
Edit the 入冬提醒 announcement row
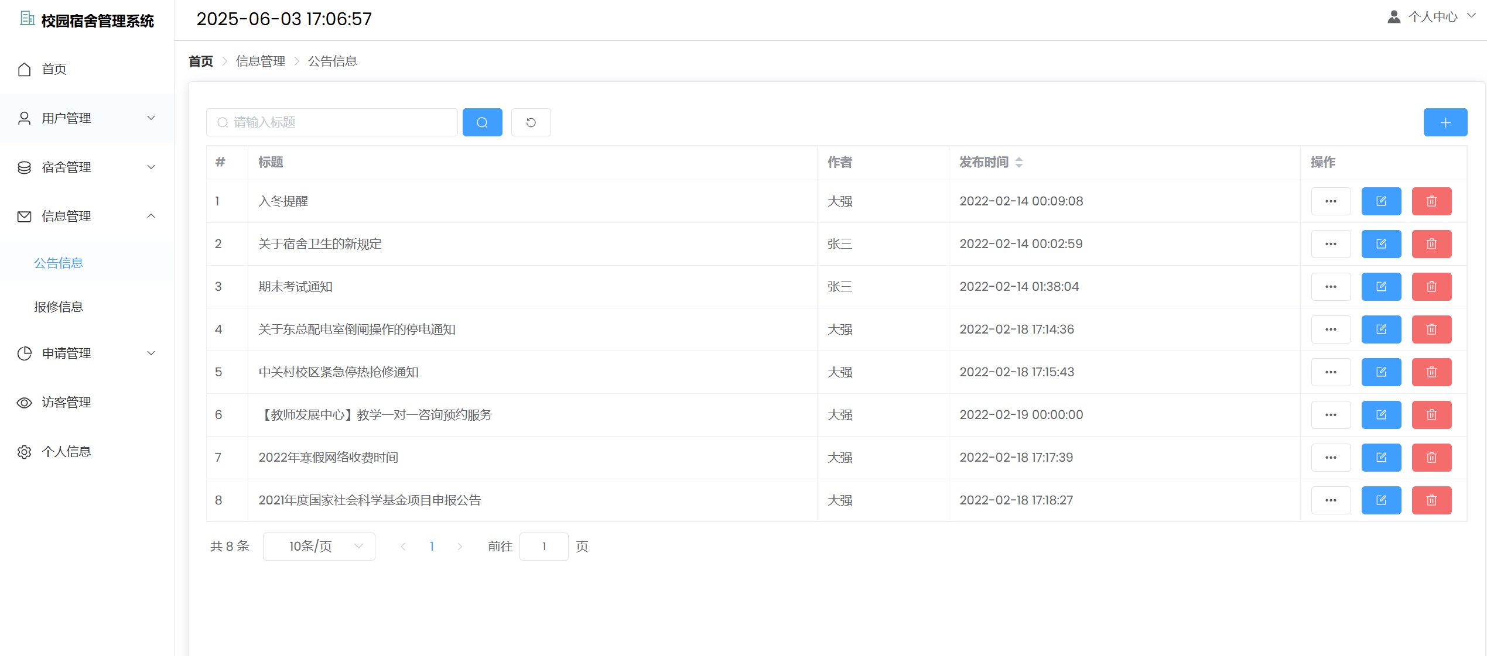click(1380, 201)
